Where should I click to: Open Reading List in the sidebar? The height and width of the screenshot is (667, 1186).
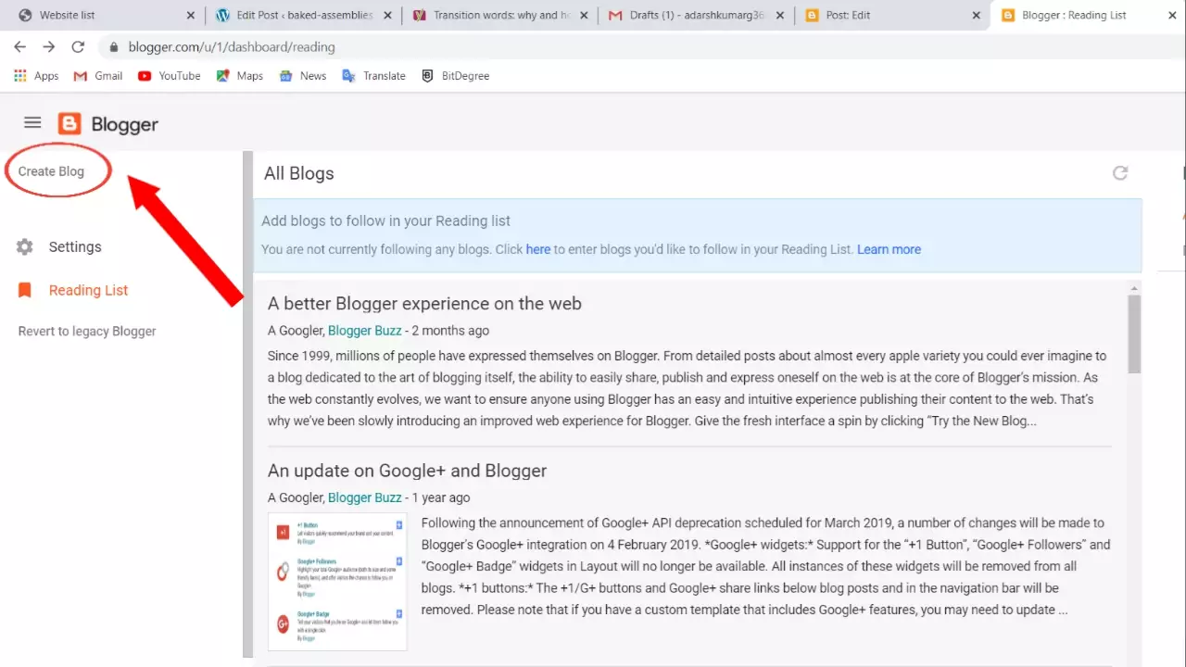88,290
